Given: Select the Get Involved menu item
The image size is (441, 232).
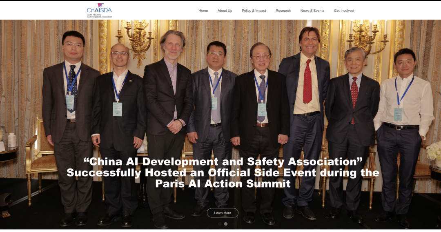Looking at the screenshot, I should 344,11.
